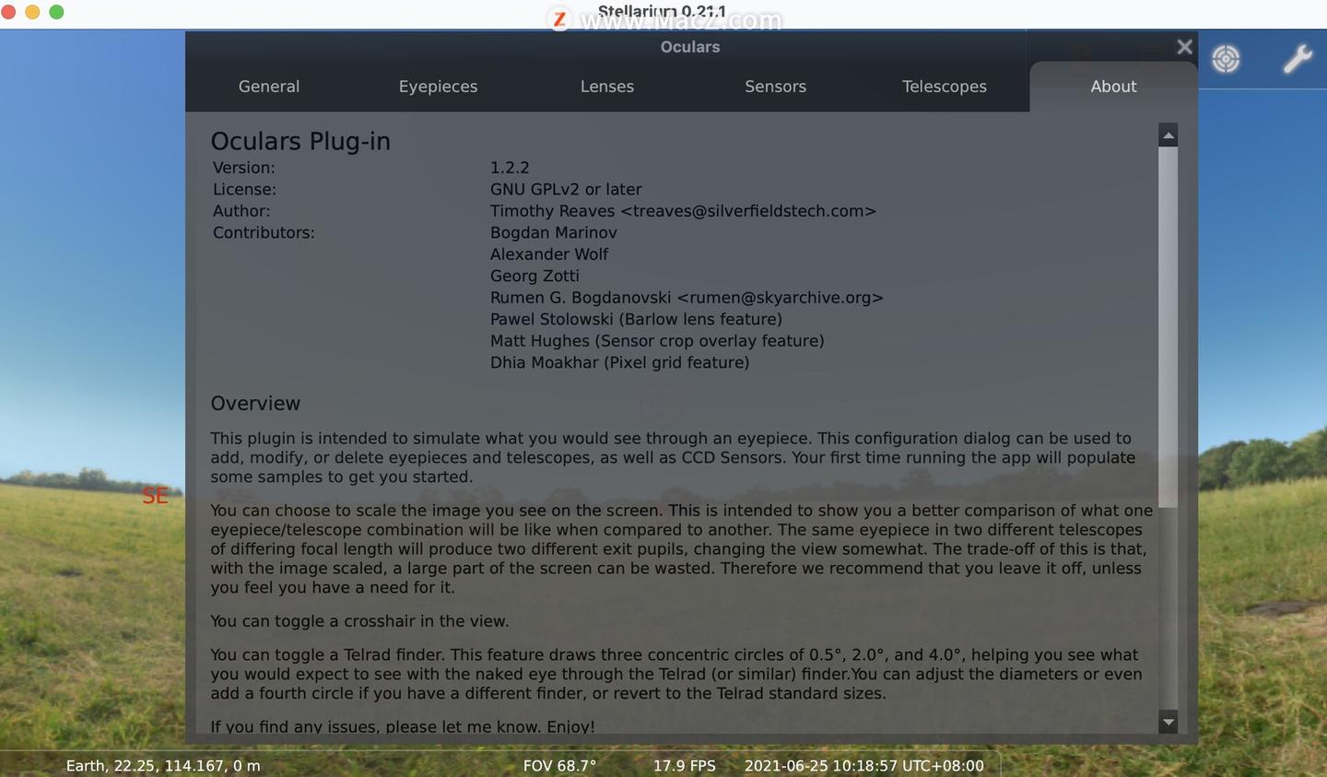1327x777 pixels.
Task: Click contributor name Georg Zotti
Action: [534, 276]
